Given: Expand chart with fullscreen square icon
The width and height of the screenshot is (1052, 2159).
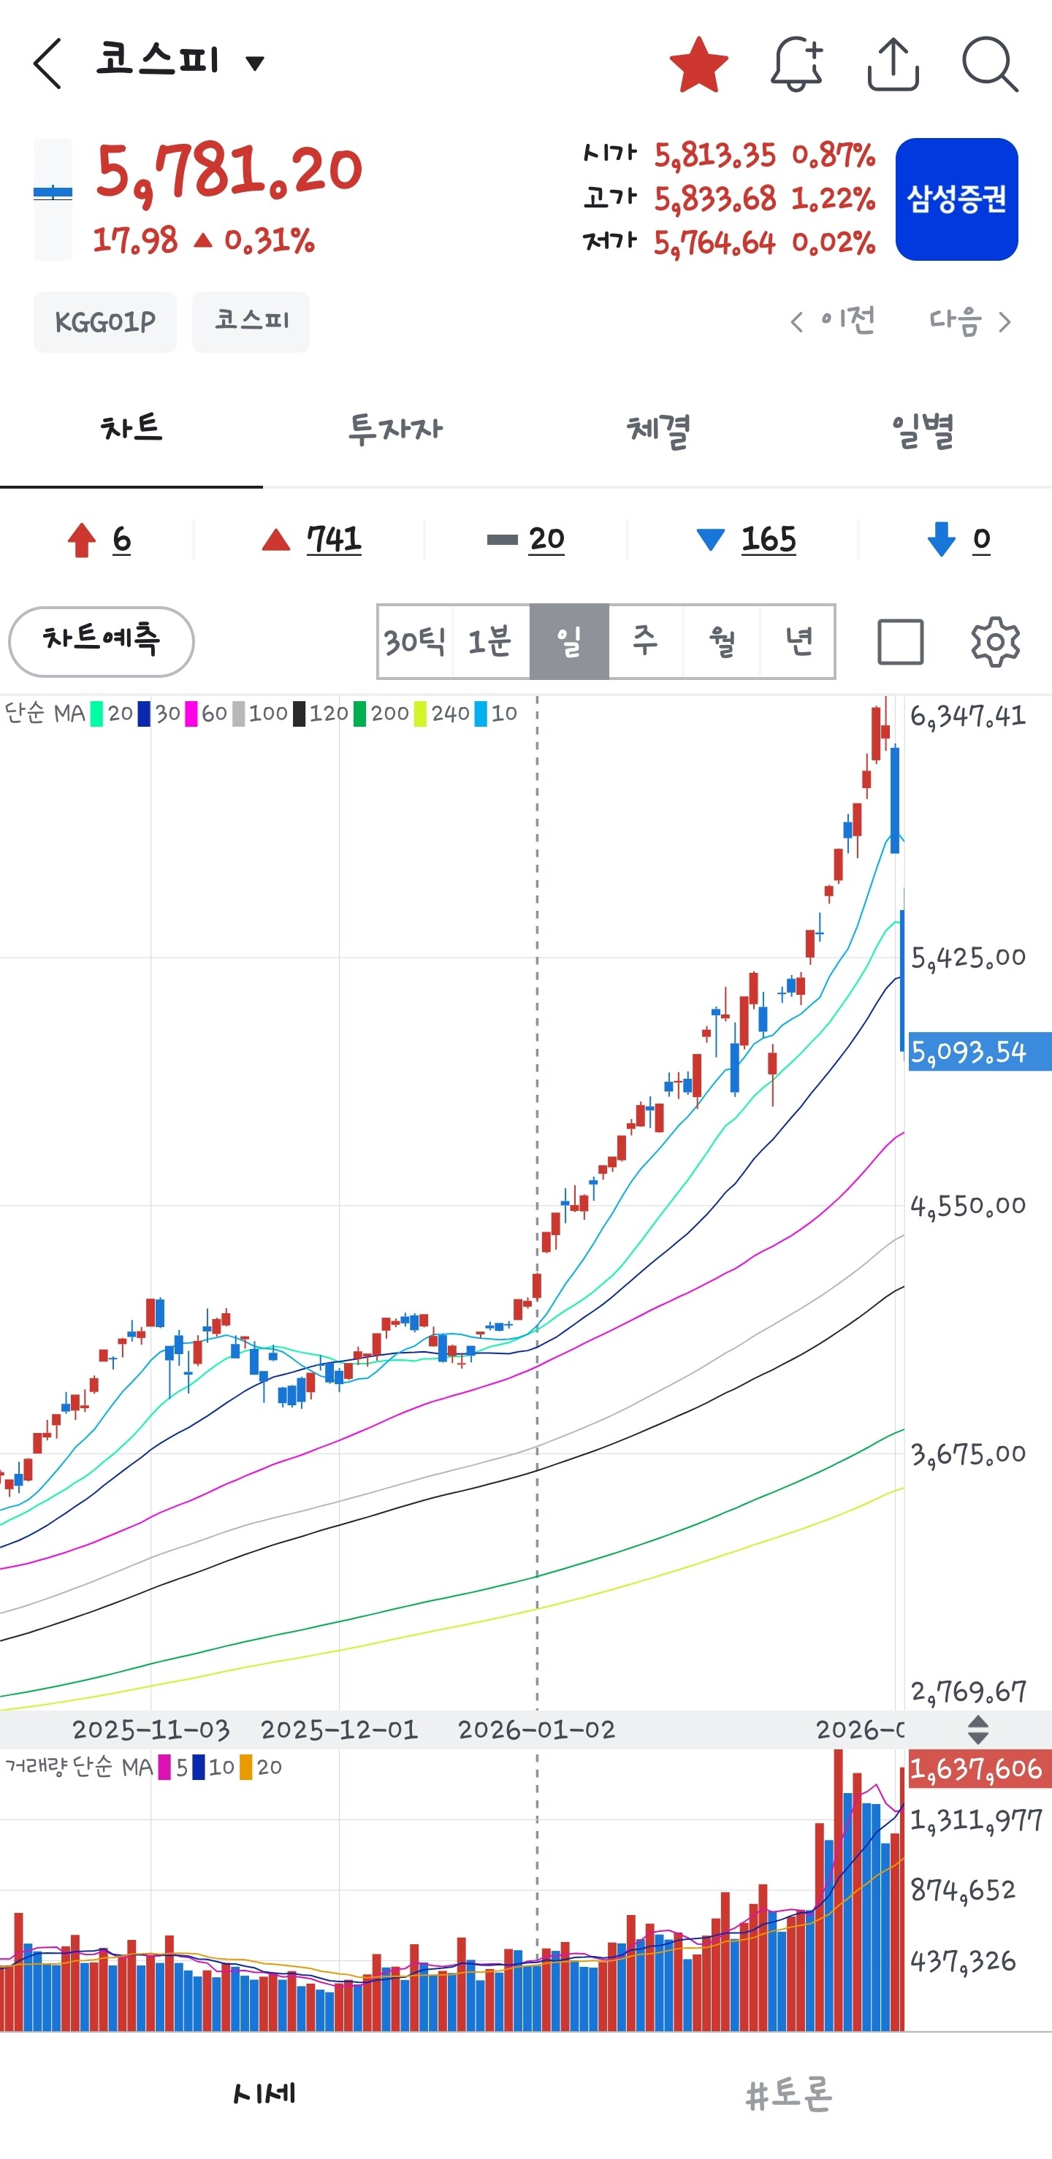Looking at the screenshot, I should (x=900, y=642).
